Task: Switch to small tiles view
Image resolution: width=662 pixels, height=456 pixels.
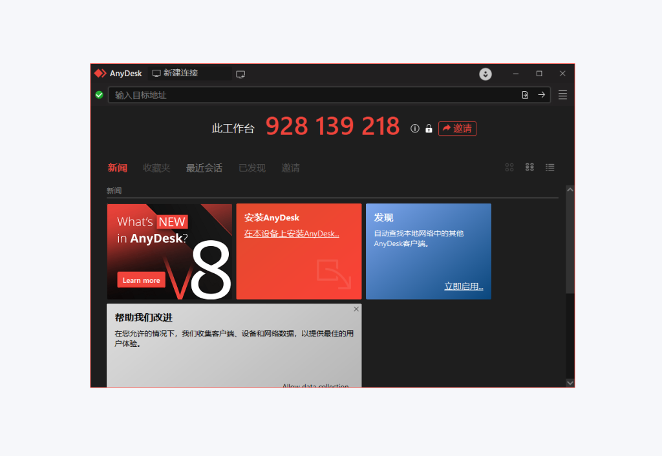Action: coord(529,167)
